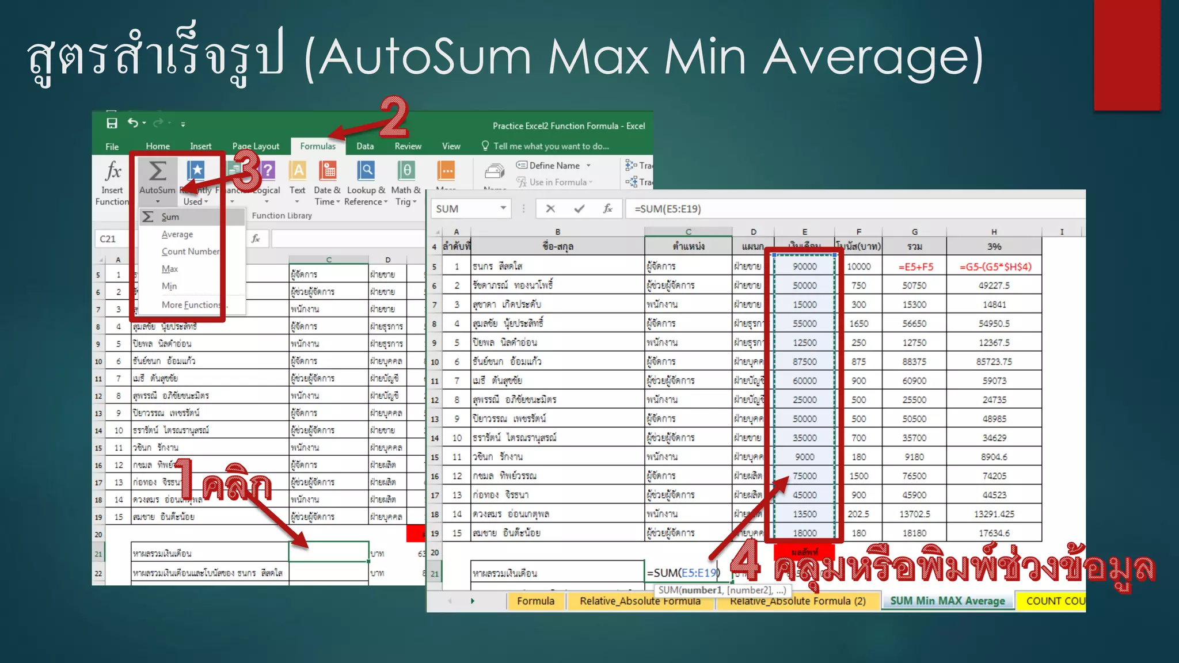The height and width of the screenshot is (663, 1179).
Task: Click the Cancel X icon in formula bar
Action: point(550,208)
